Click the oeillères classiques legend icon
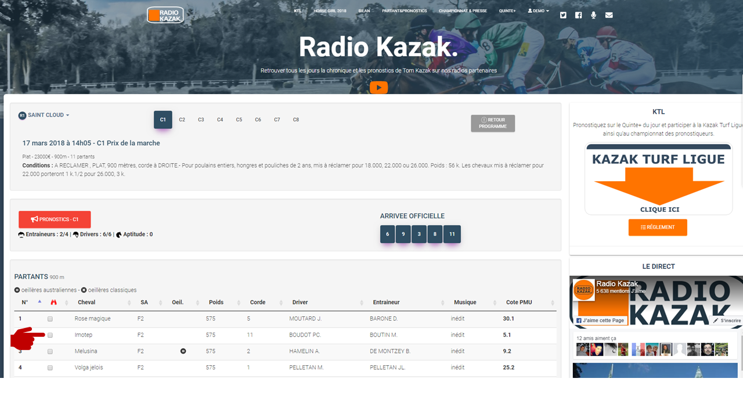This screenshot has width=743, height=418. coord(84,290)
